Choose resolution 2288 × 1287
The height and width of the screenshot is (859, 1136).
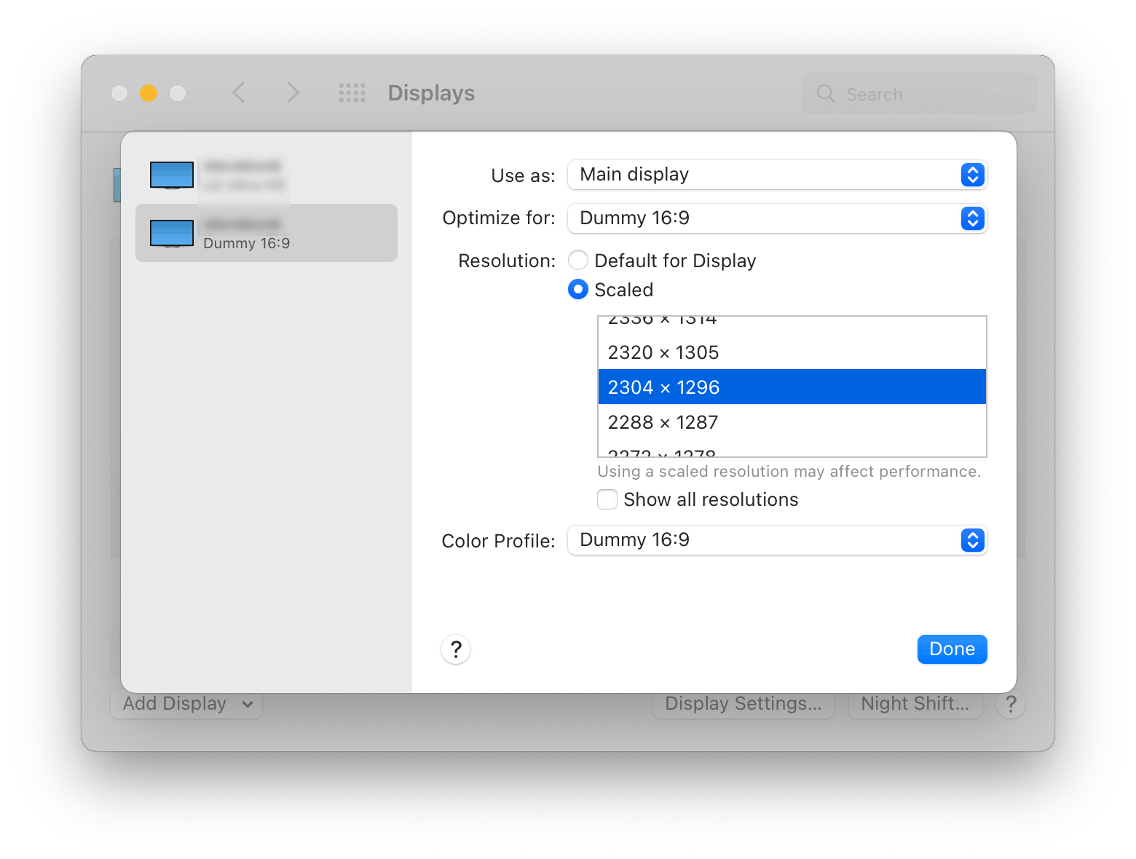pyautogui.click(x=792, y=422)
